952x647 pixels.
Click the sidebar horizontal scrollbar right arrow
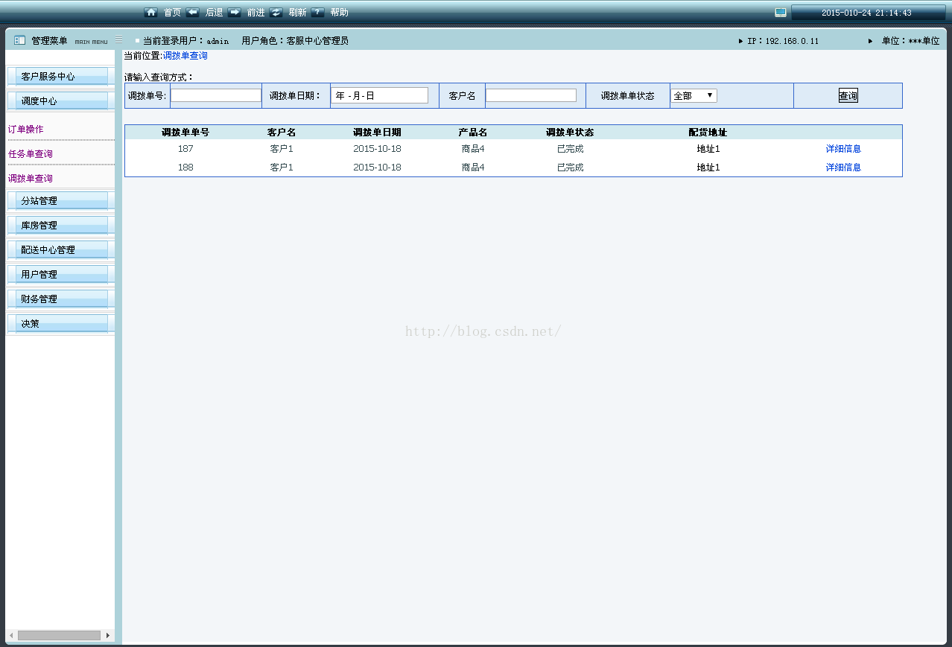coord(108,635)
